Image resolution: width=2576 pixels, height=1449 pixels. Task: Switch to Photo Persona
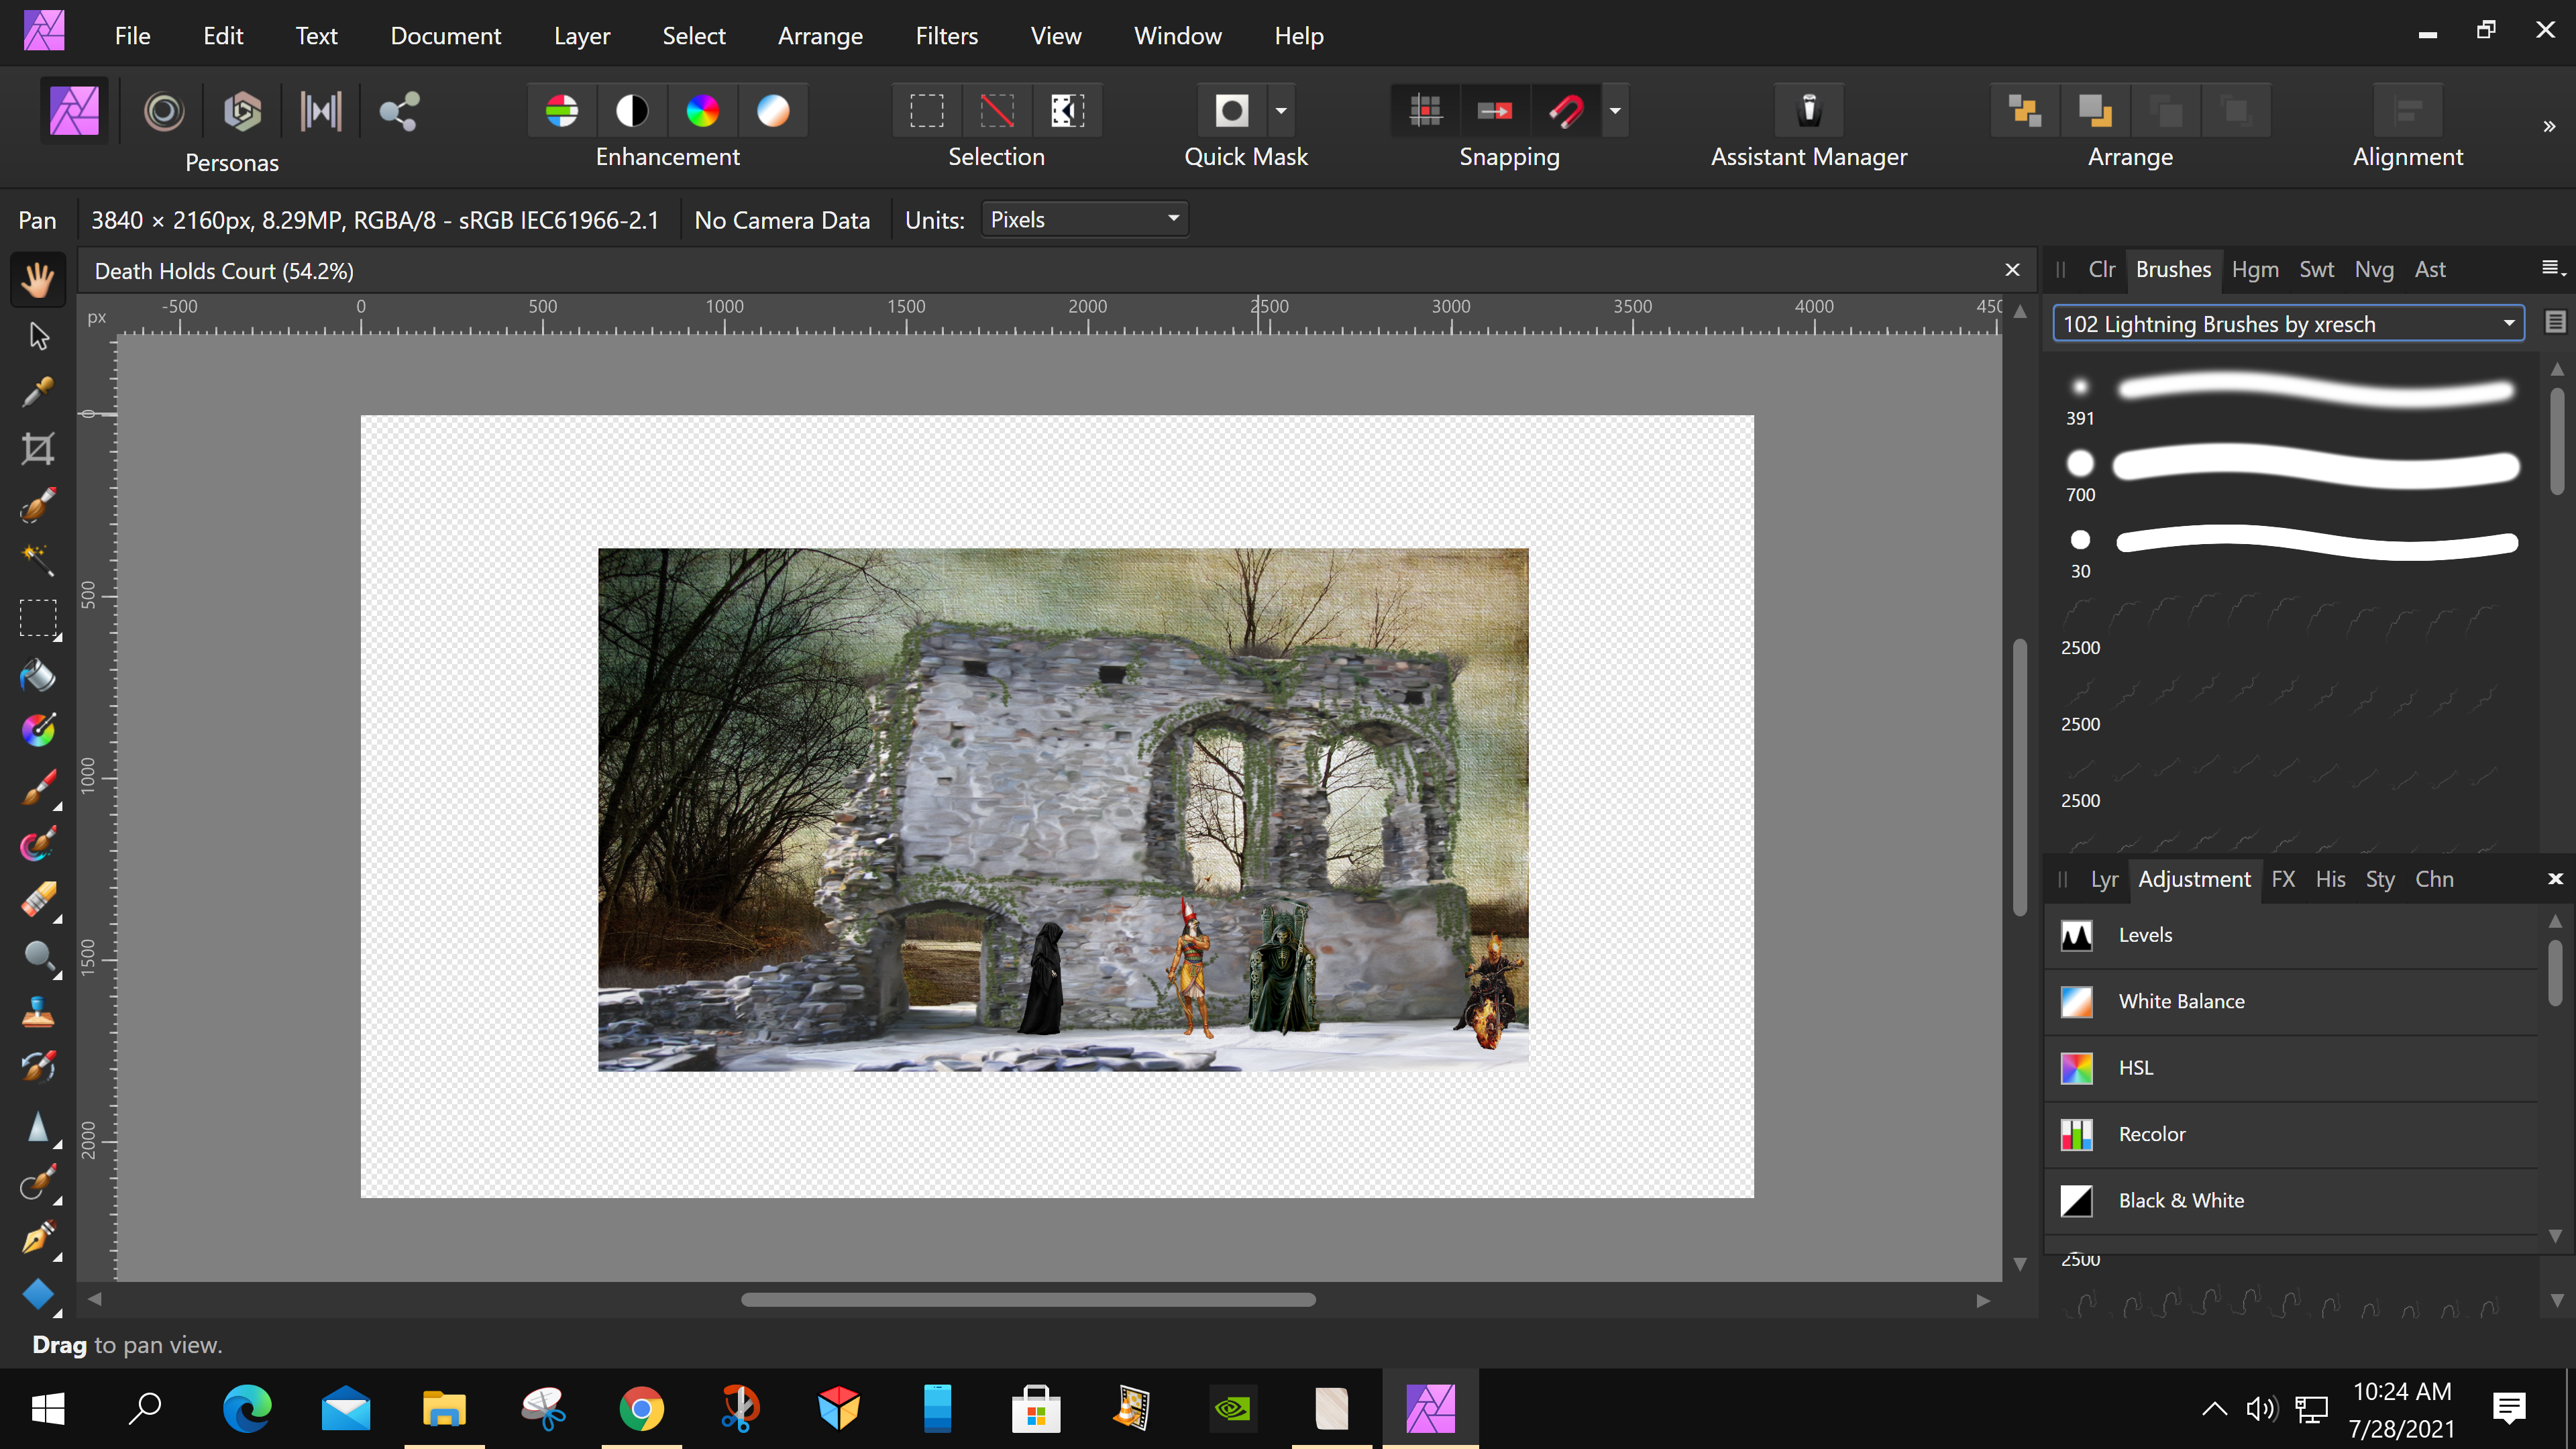pos(74,110)
